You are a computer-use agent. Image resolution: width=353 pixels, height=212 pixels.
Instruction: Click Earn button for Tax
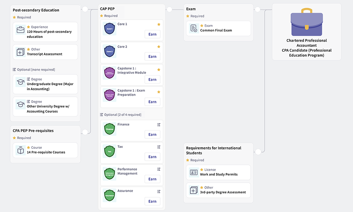point(152,157)
